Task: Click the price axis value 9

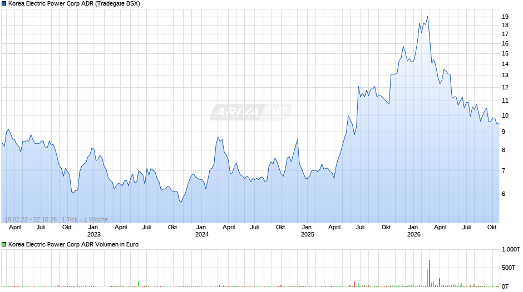Action: 504,132
